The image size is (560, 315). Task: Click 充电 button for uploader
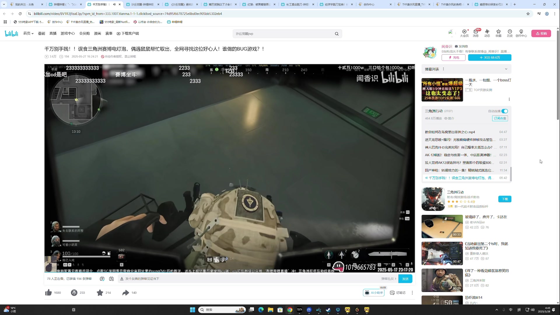click(x=453, y=58)
